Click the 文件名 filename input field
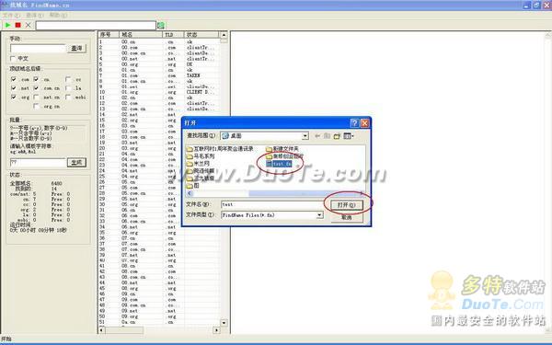The width and height of the screenshot is (552, 345). pos(271,204)
